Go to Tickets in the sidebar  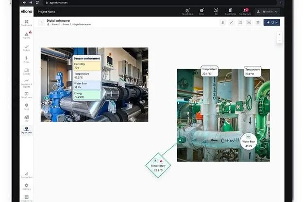click(27, 48)
